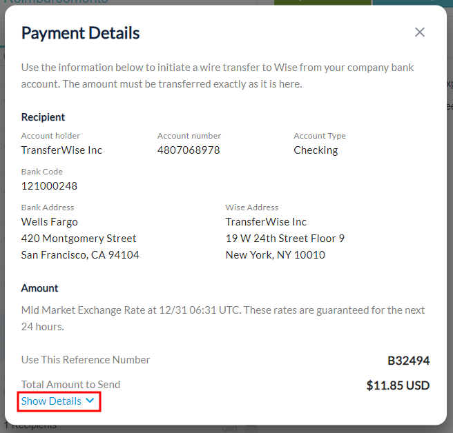Click the 420 Montgomery Street address line
This screenshot has width=453, height=433.
79,239
